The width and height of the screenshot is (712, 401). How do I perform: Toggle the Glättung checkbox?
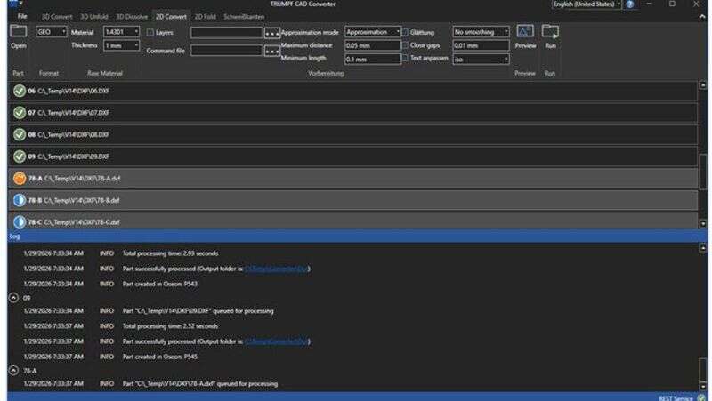405,32
